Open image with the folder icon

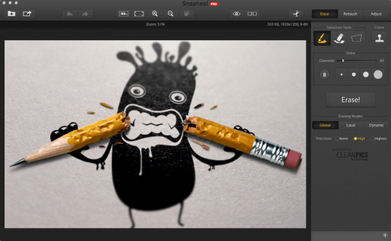(x=11, y=14)
